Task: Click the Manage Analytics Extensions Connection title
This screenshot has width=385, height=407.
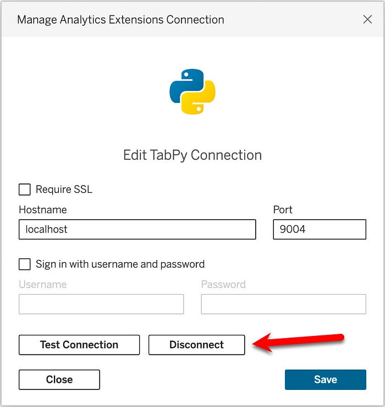Action: pyautogui.click(x=120, y=20)
